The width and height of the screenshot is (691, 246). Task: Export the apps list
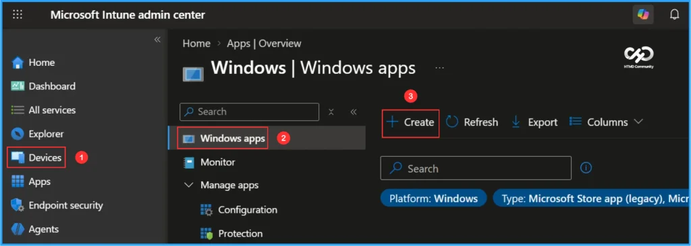point(534,122)
